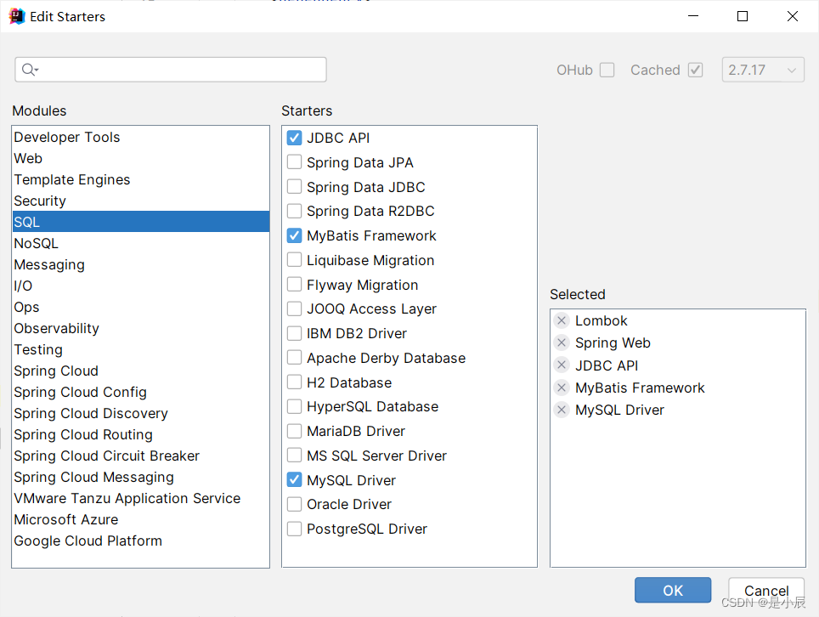This screenshot has width=819, height=617.
Task: Enable the MS SQL Server Driver
Action: pos(294,456)
